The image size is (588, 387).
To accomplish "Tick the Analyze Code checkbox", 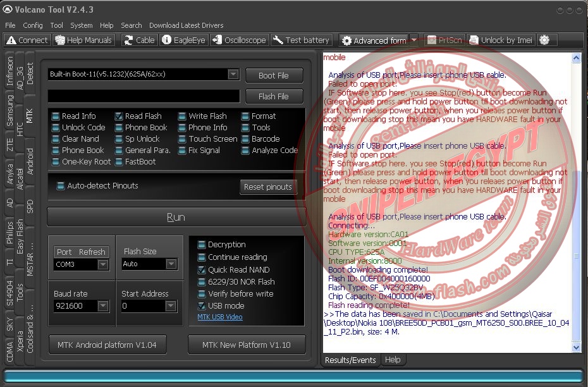I will point(245,150).
